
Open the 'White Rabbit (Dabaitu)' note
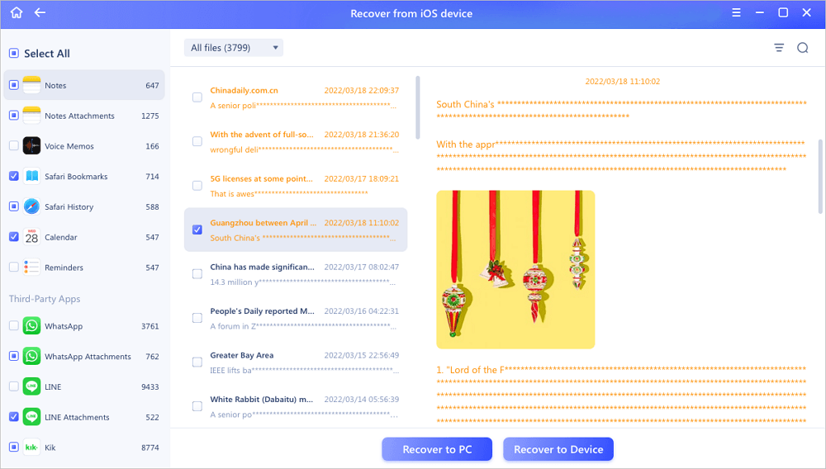pos(296,406)
